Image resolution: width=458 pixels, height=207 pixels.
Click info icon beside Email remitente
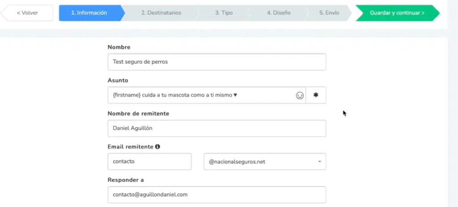157,147
